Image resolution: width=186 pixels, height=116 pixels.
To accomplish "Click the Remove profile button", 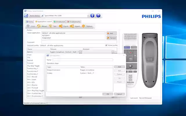I will [x=112, y=38].
